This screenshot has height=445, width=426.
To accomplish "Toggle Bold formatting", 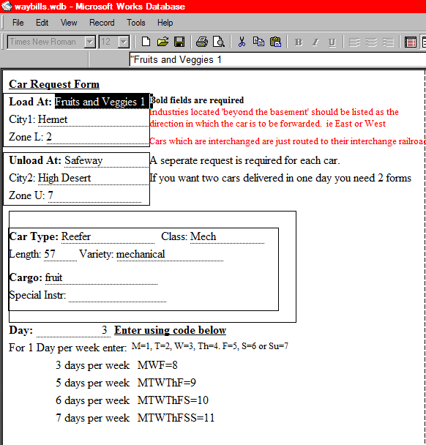I will coord(299,42).
